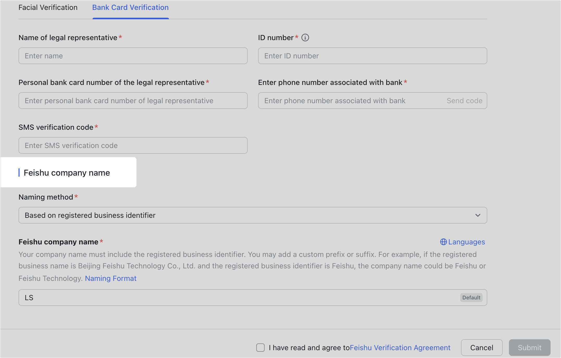Click the Submit button
Viewport: 561px width, 358px height.
coord(529,347)
